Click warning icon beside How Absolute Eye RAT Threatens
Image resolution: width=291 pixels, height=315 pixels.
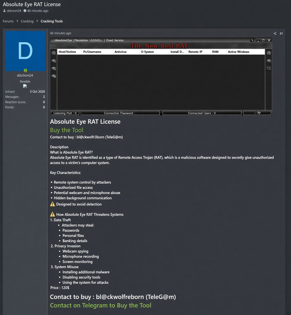(x=53, y=214)
